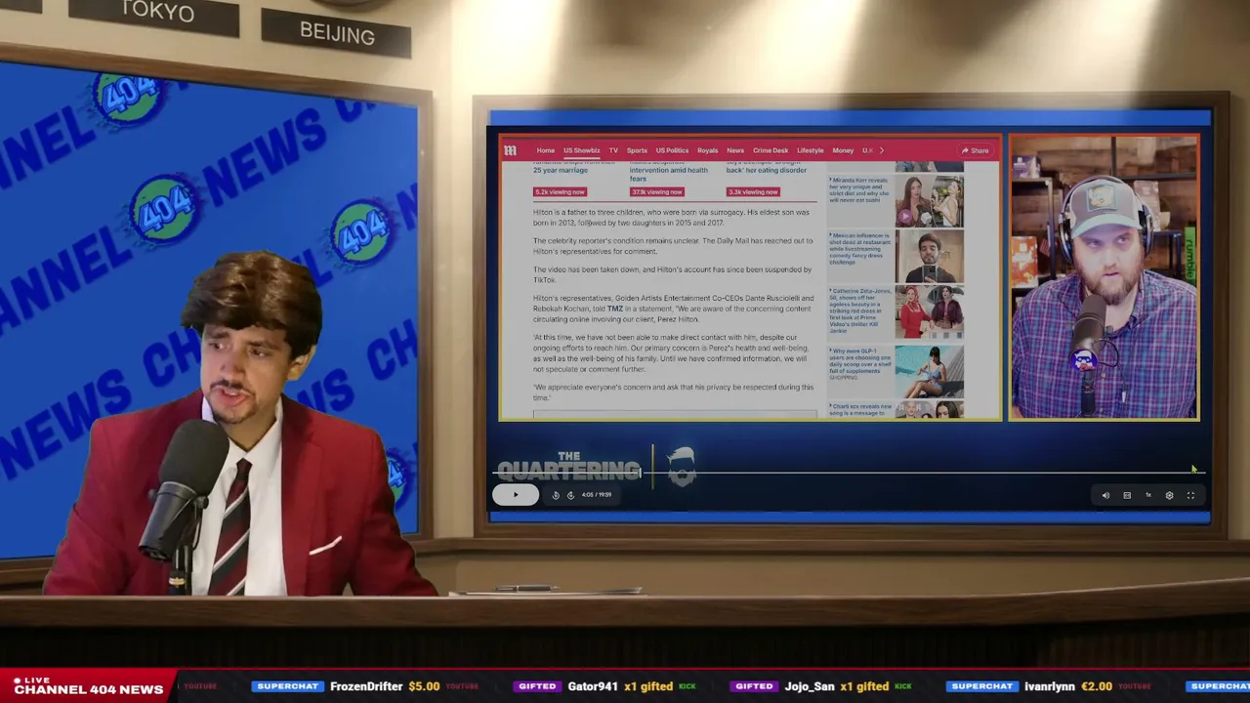Click the '3.3k viewing now' badge
The height and width of the screenshot is (703, 1250).
click(x=752, y=191)
